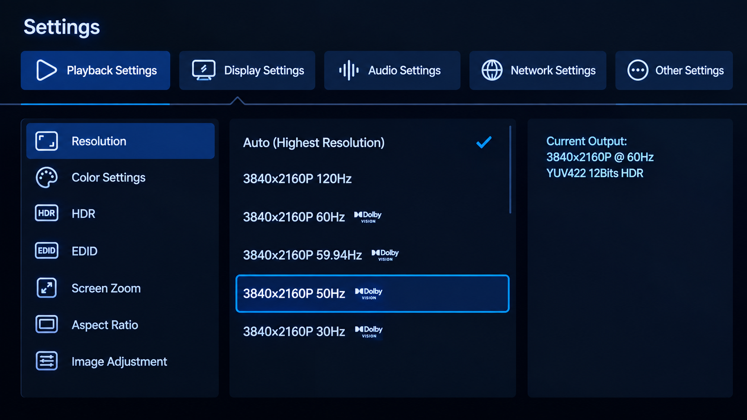Click Dolby Vision logo on 50Hz row
The width and height of the screenshot is (747, 420).
pyautogui.click(x=369, y=293)
